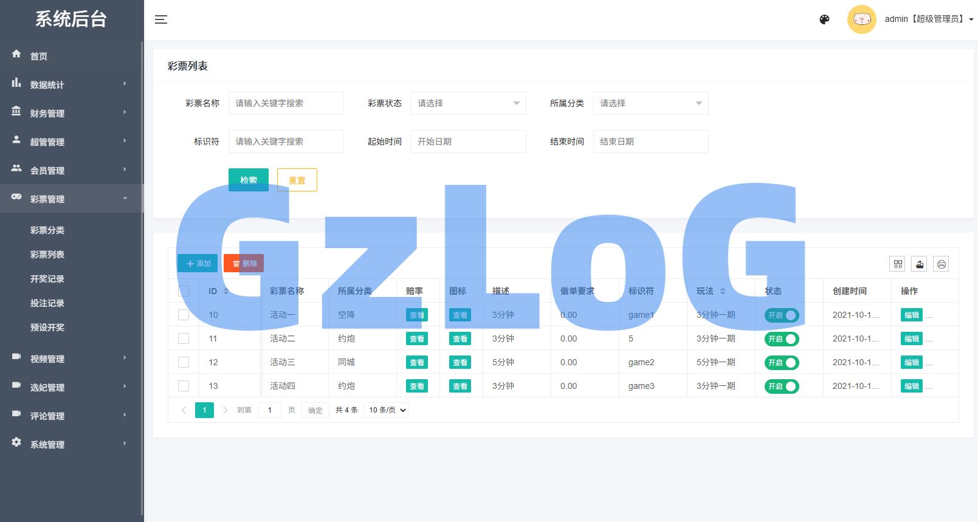Open the 所属分类 dropdown
Viewport: 978px width, 522px height.
tap(650, 103)
